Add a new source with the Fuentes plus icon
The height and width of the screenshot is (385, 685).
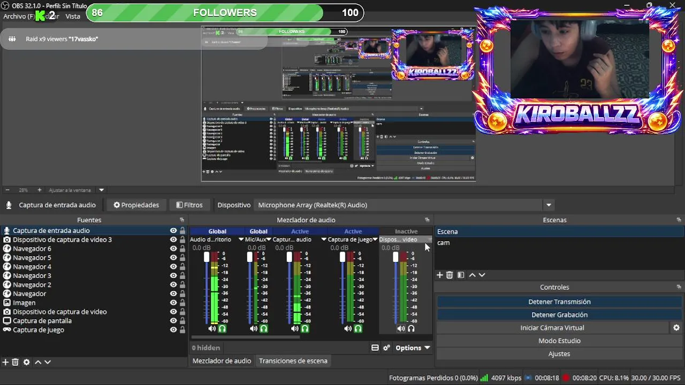click(x=5, y=362)
